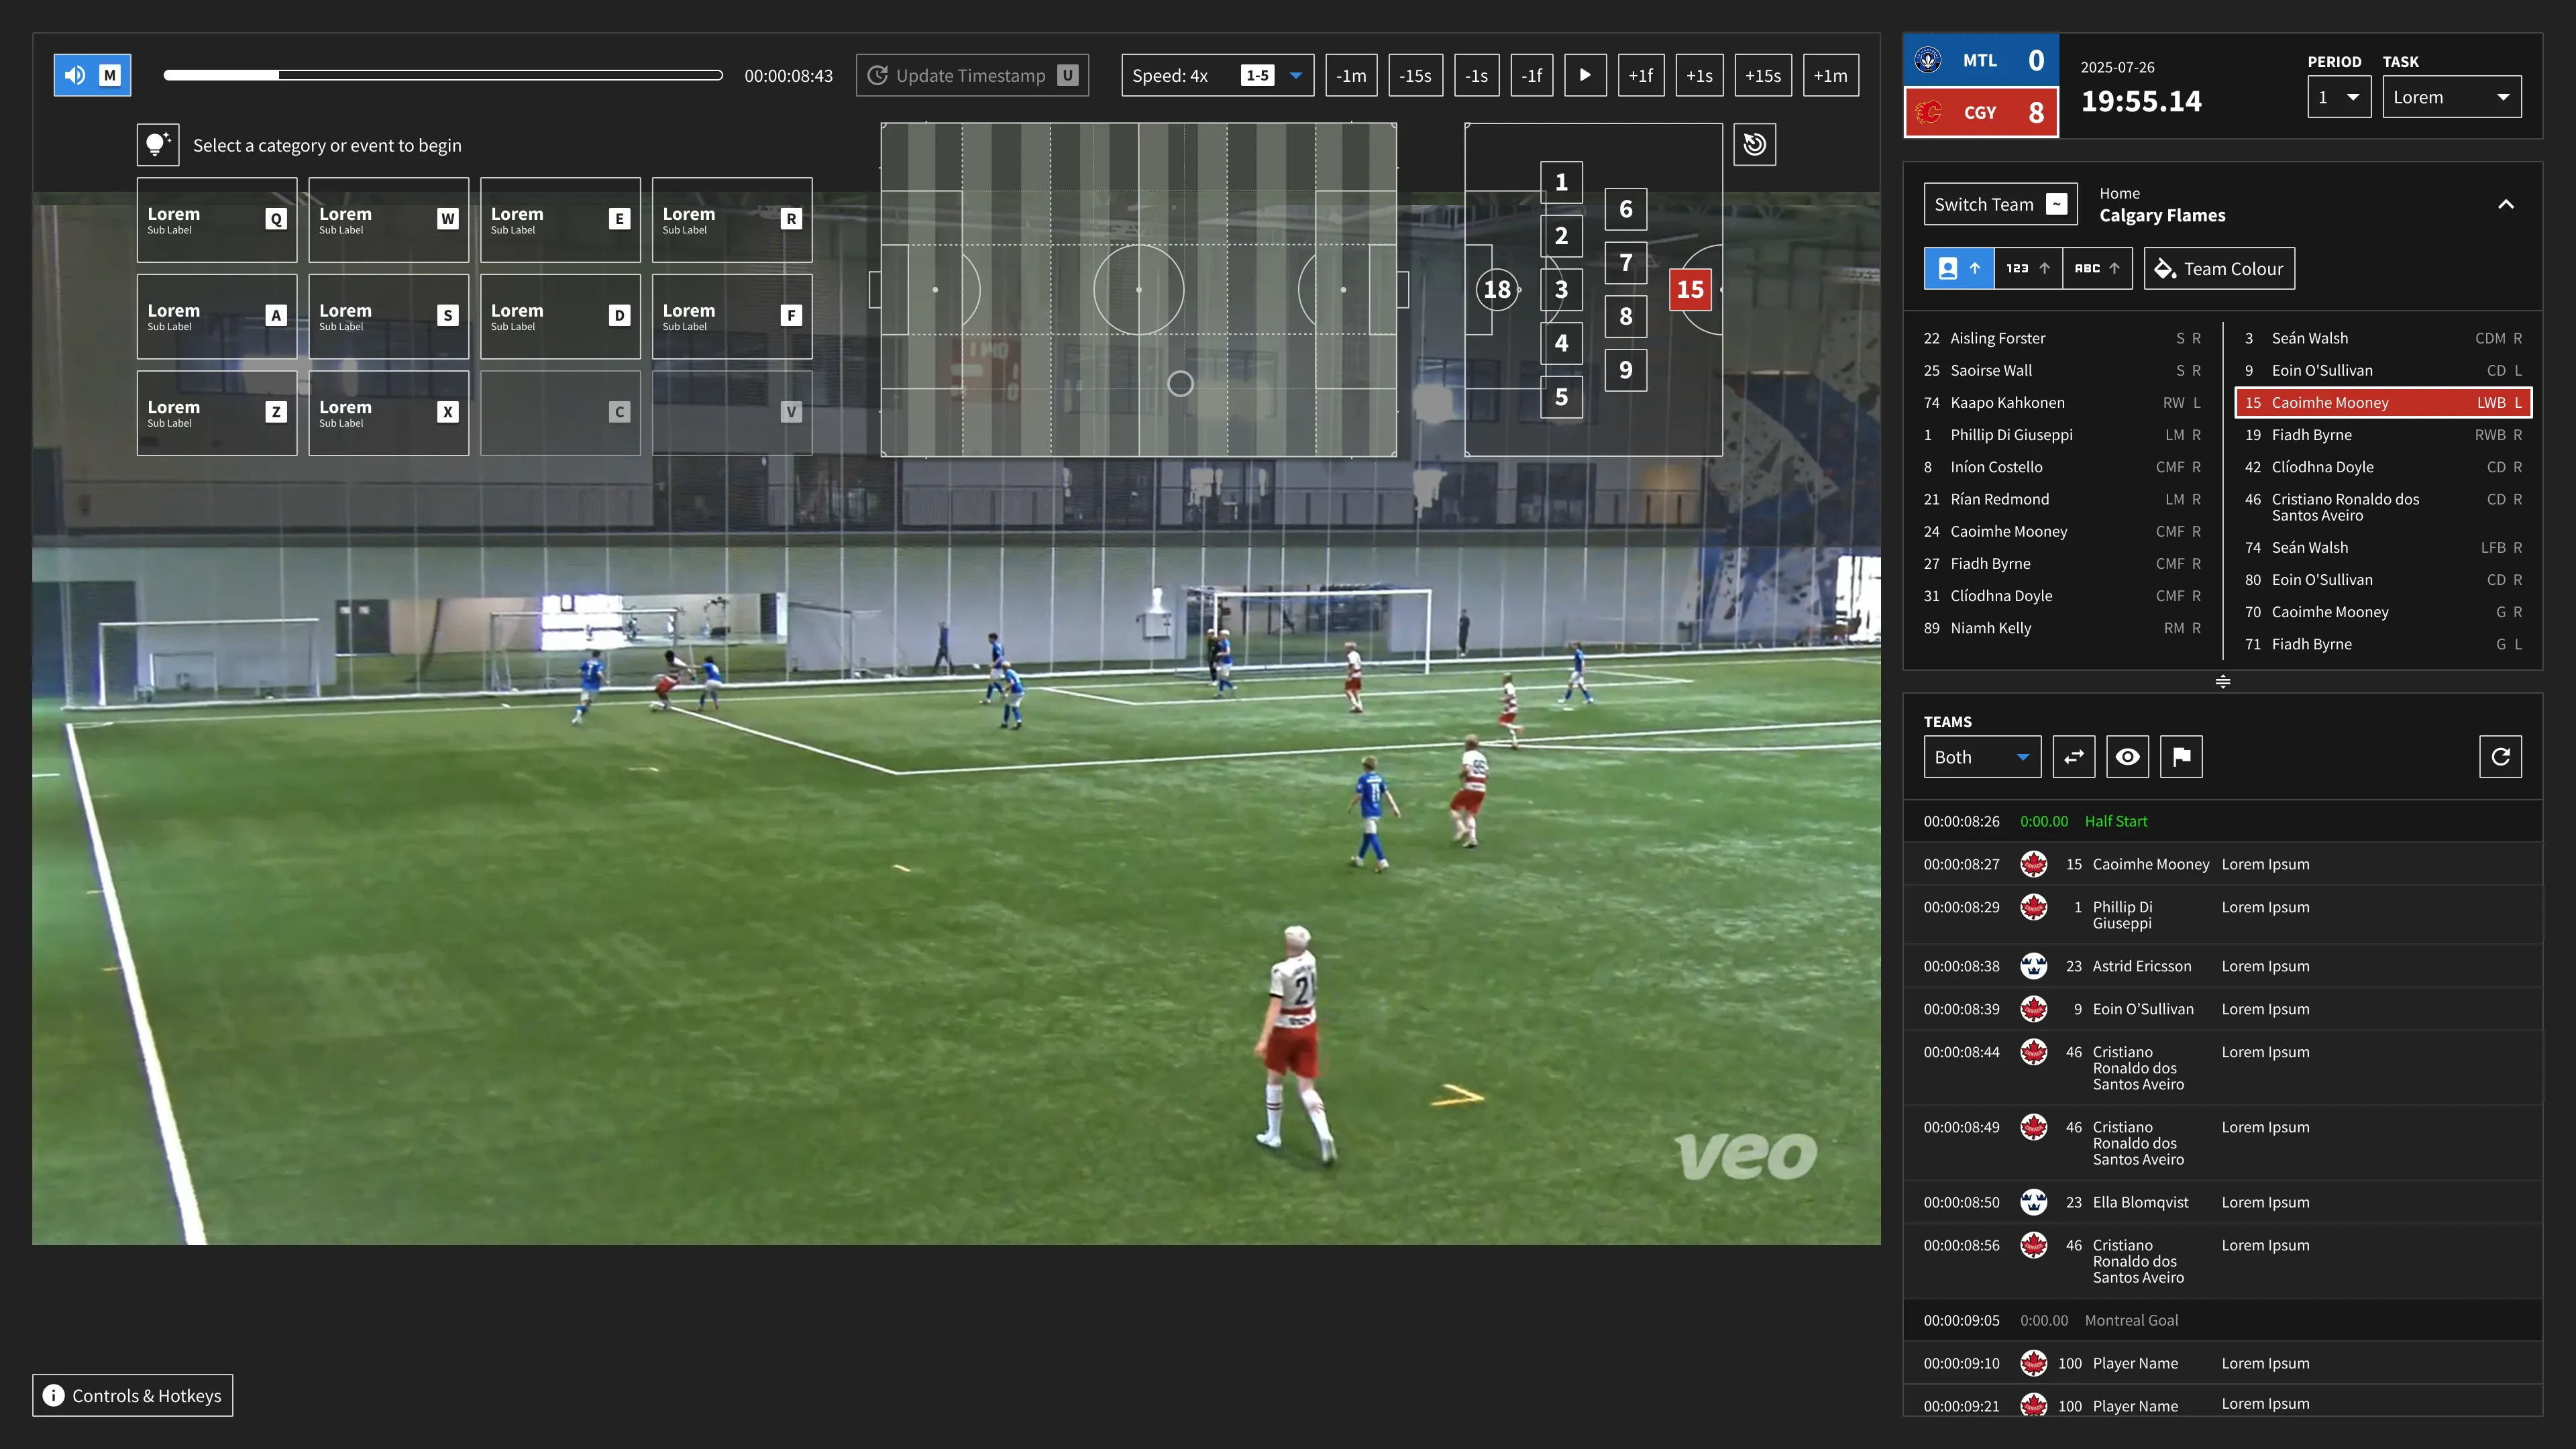Click the ball marker on pitch map

(x=1180, y=383)
